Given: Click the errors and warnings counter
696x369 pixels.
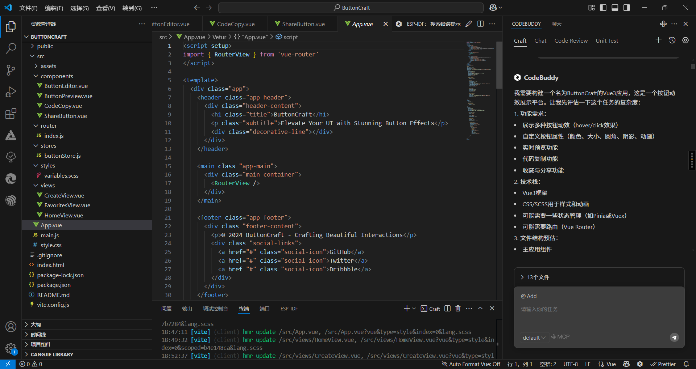Looking at the screenshot, I should (x=31, y=364).
